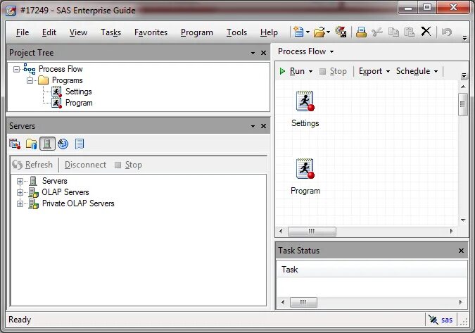The image size is (475, 333).
Task: Click Task Status horizontal scrollbar thumb
Action: click(x=303, y=302)
